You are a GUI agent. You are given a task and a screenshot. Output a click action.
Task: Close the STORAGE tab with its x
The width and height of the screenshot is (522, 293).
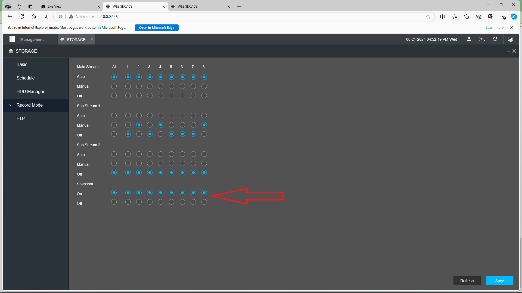coord(92,39)
